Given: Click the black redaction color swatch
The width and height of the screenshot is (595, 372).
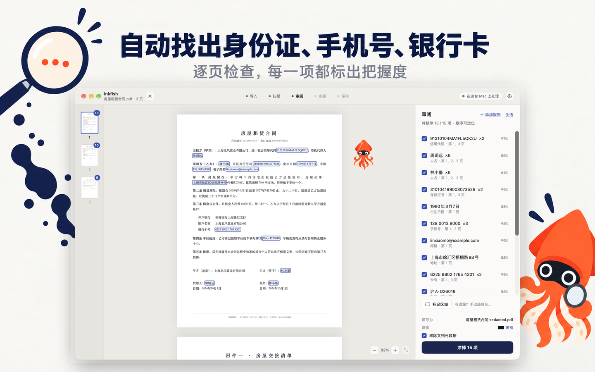Looking at the screenshot, I should click(501, 327).
